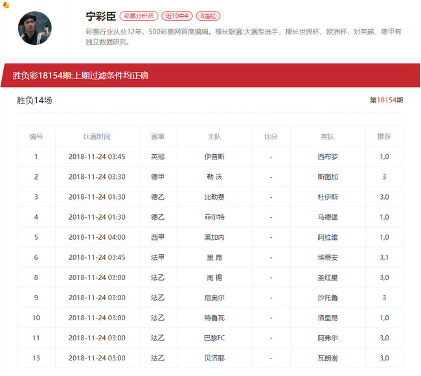Click home team 特鲁瓦

point(214,318)
